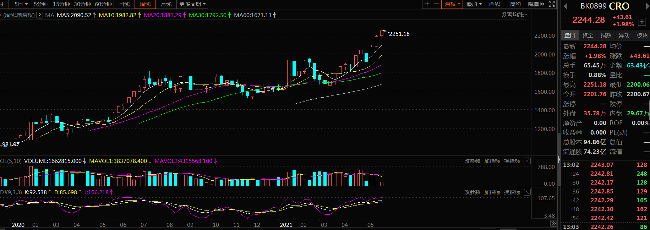Select the 周线 weekly chart tab
This screenshot has width=650, height=230.
click(145, 4)
